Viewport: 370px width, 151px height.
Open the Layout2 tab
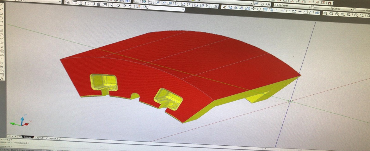(x=53, y=138)
